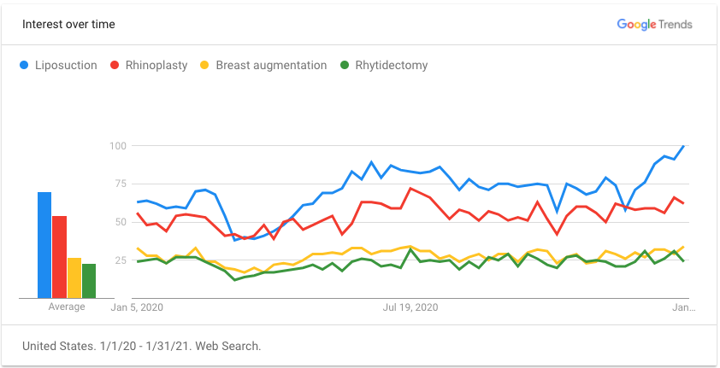720x368 pixels.
Task: Click the green Rhytidectomy average bar
Action: click(x=89, y=281)
